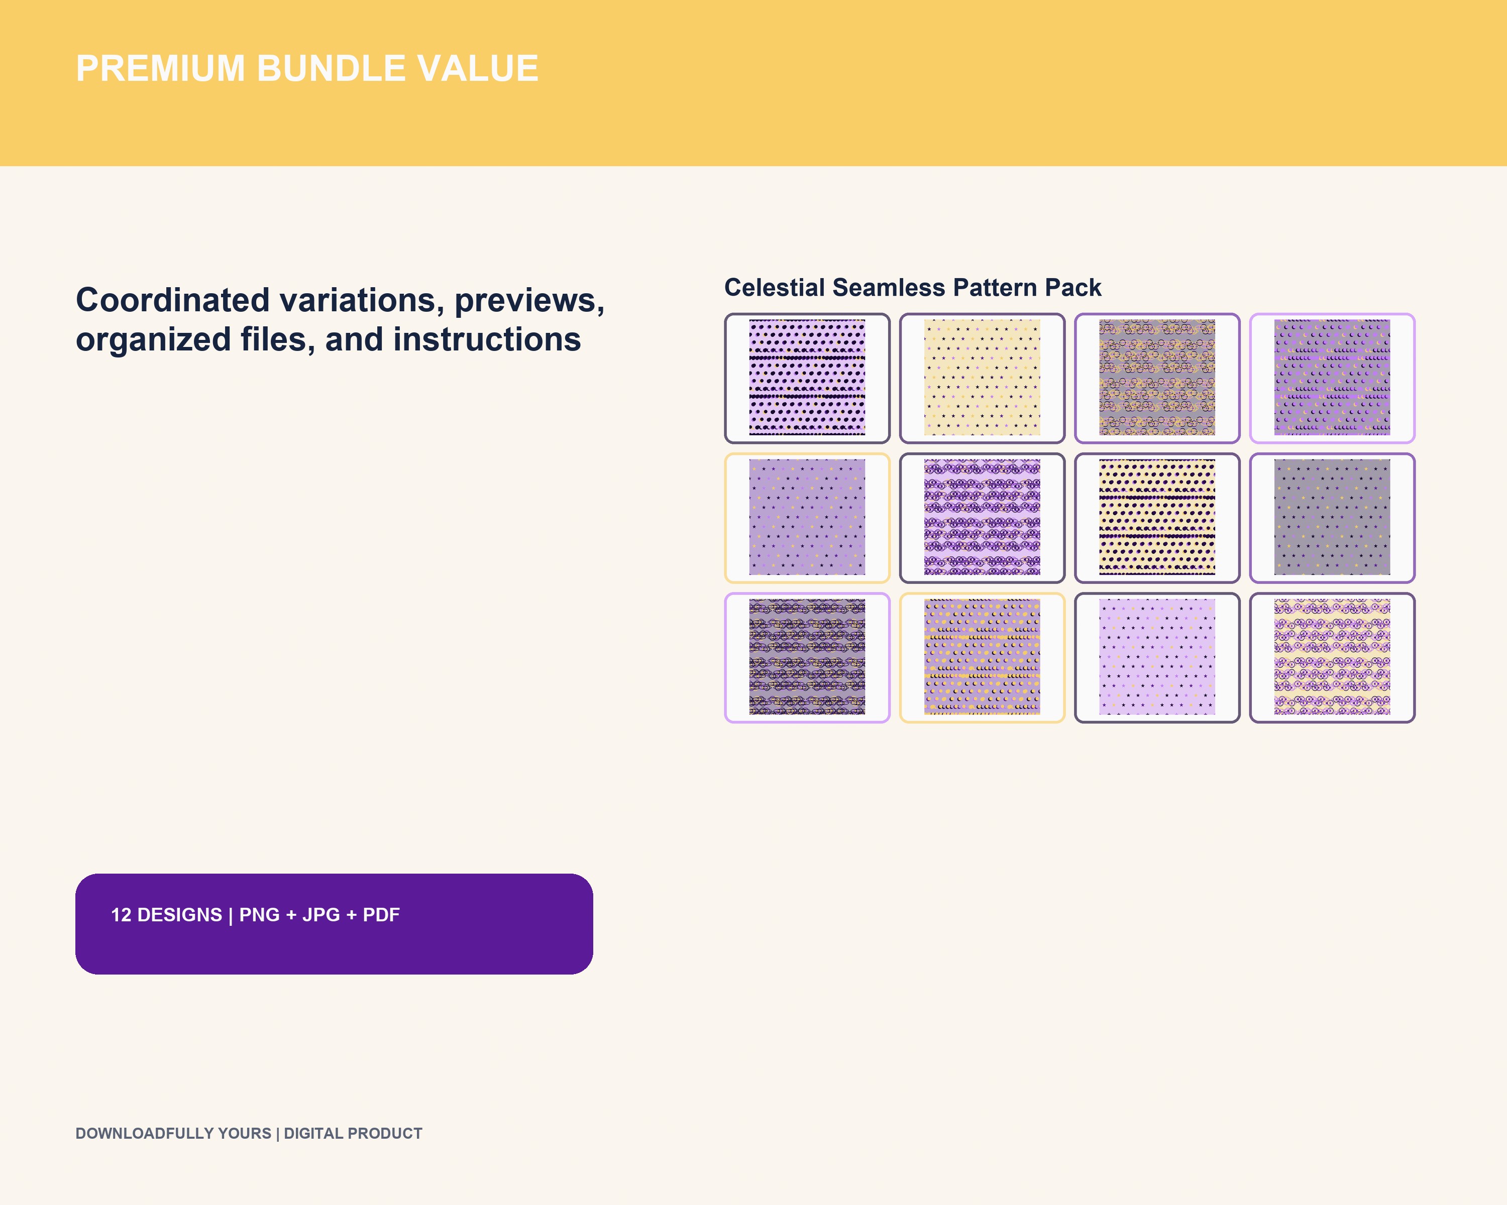This screenshot has height=1205, width=1507.
Task: Select the Celestial Seamless Pattern Pack title
Action: coord(912,288)
